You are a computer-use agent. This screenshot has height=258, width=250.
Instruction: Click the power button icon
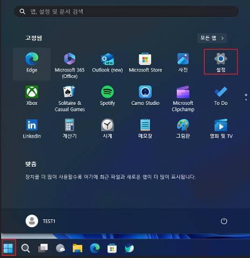(224, 221)
